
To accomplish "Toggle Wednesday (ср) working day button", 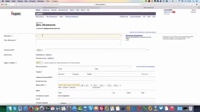I will [69, 85].
